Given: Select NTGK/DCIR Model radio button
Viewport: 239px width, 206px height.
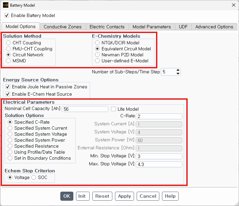Looking at the screenshot, I should [x=97, y=43].
